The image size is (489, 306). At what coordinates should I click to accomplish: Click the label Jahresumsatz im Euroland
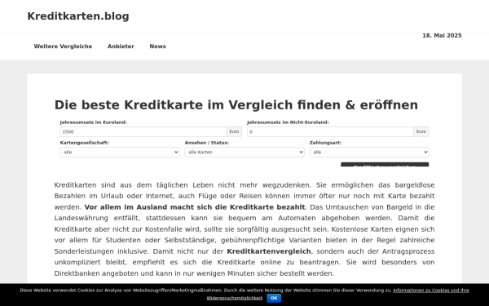(x=93, y=122)
